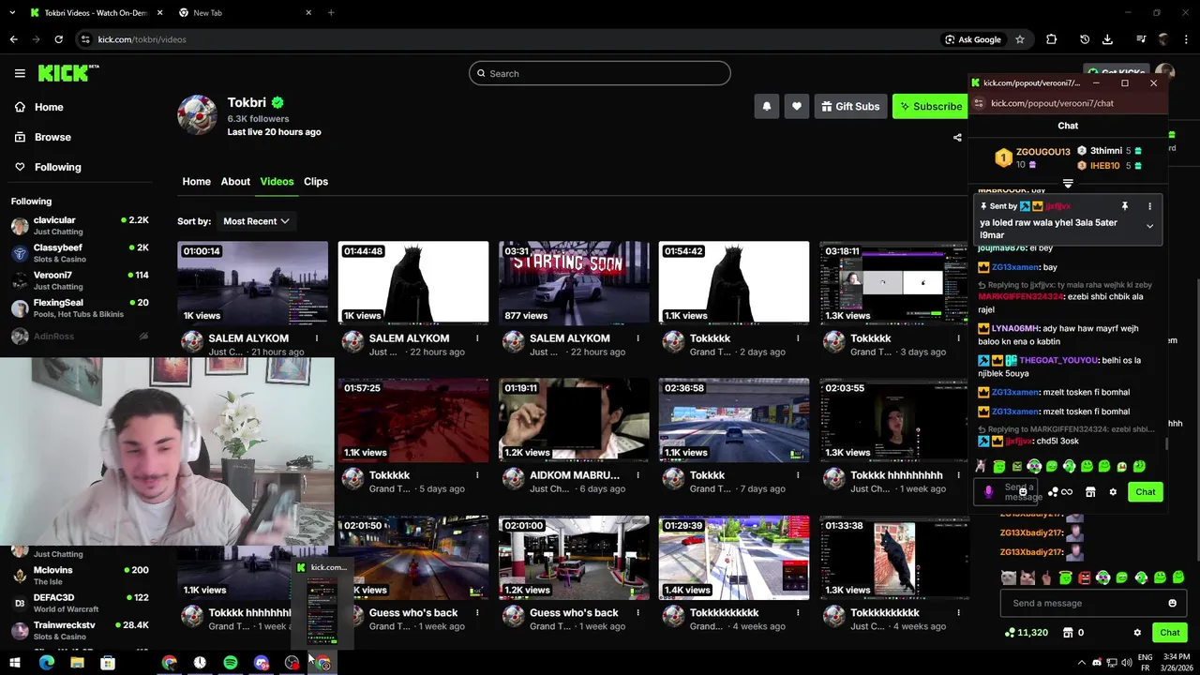Click the green Chat button in popout
1200x675 pixels.
[1146, 491]
